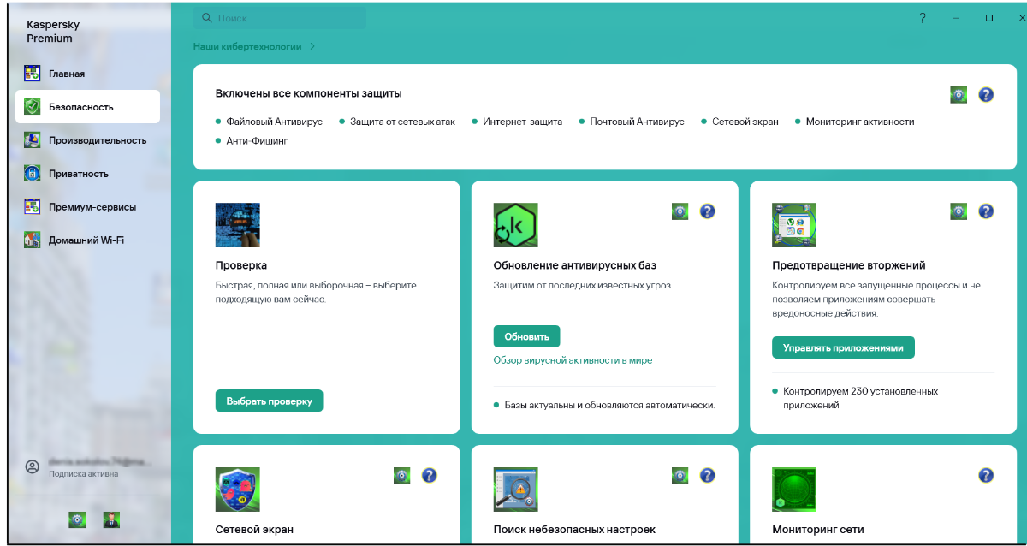Open the Главная sidebar section
This screenshot has width=1027, height=546.
pos(87,74)
